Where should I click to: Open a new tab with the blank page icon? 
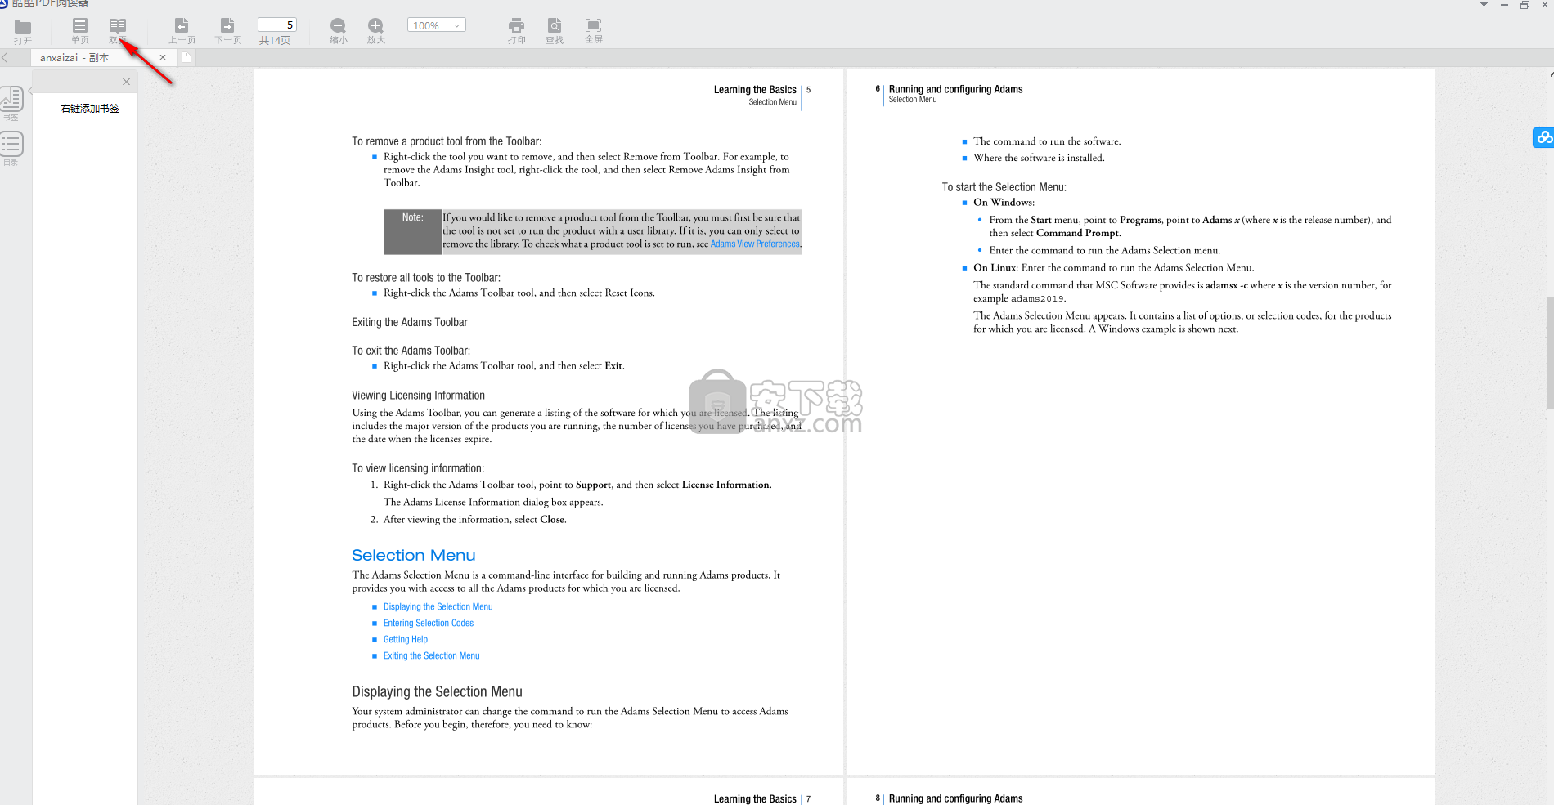pos(186,57)
